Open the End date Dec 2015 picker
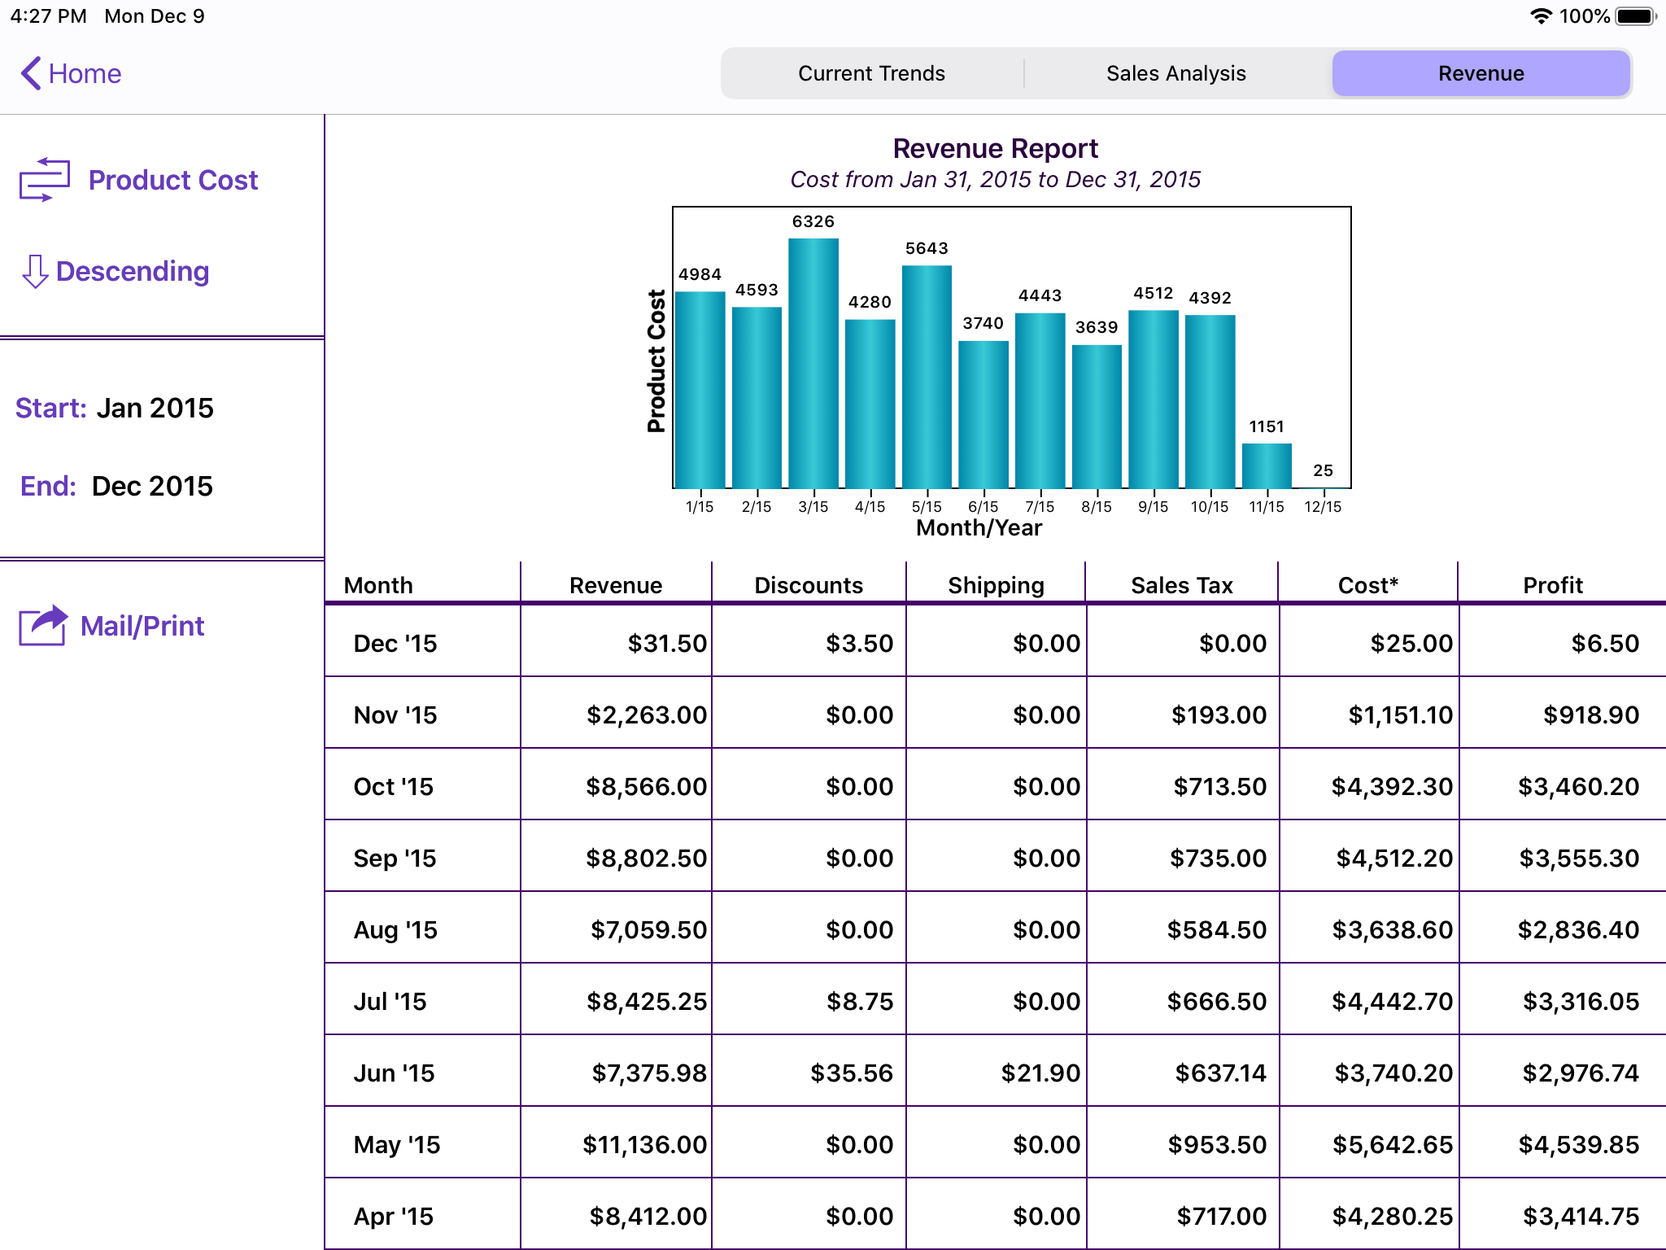 coord(152,486)
